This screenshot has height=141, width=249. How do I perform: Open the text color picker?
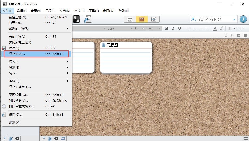[x=215, y=28]
